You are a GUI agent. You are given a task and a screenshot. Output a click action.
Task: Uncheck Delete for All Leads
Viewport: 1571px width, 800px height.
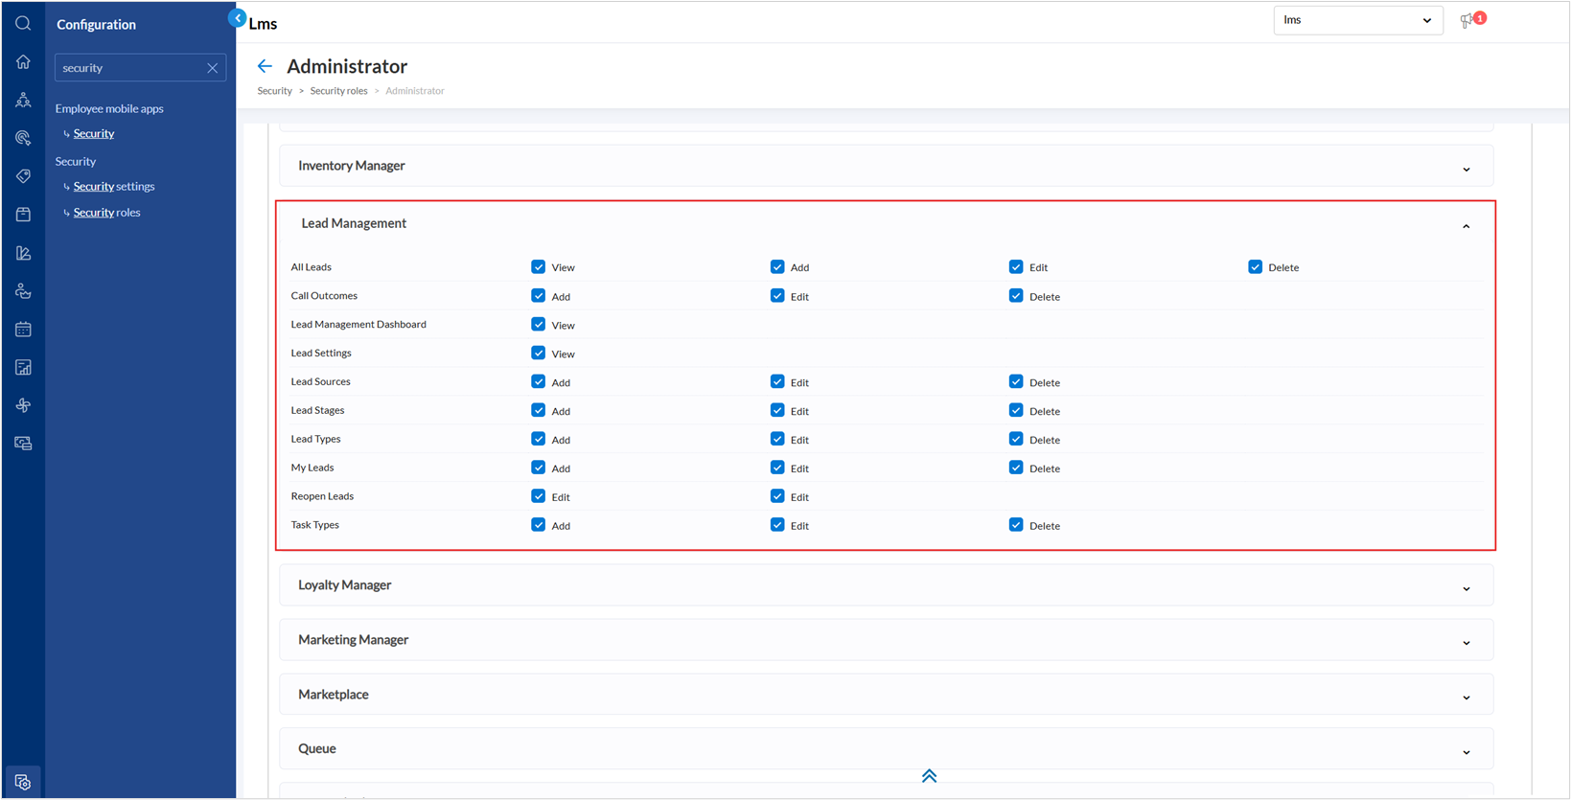[1256, 267]
